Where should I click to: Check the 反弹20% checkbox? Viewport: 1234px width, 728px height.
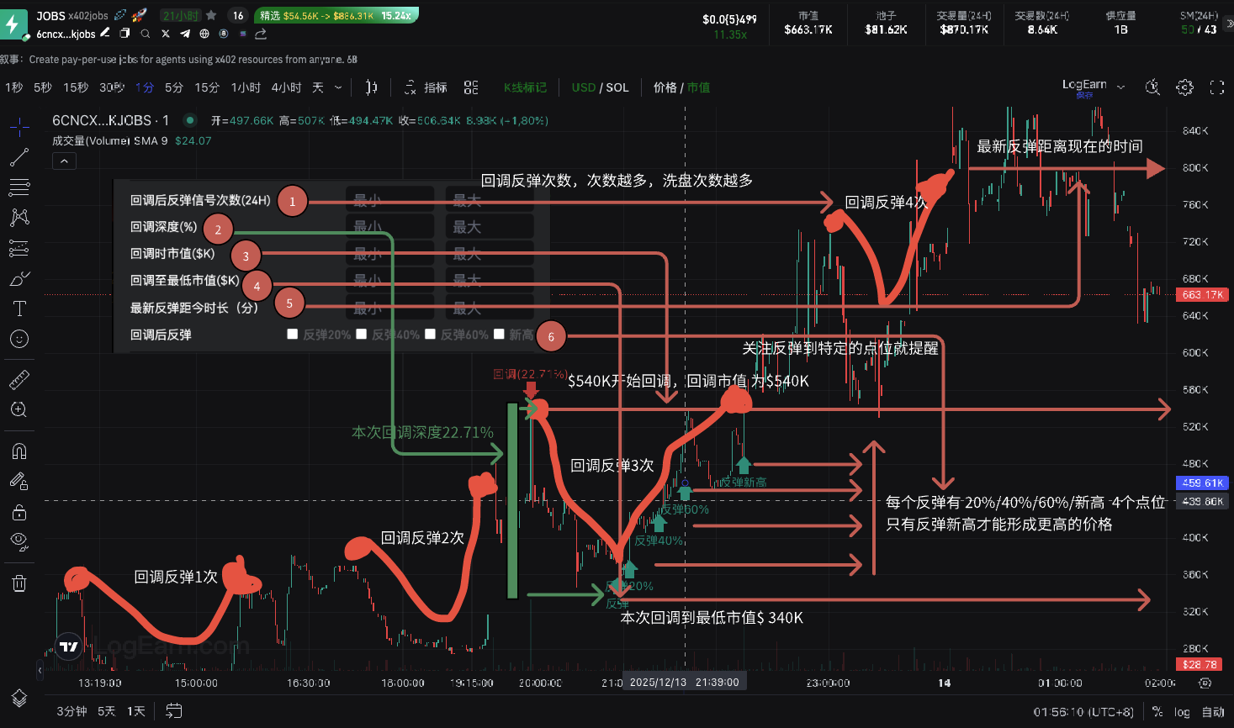293,335
